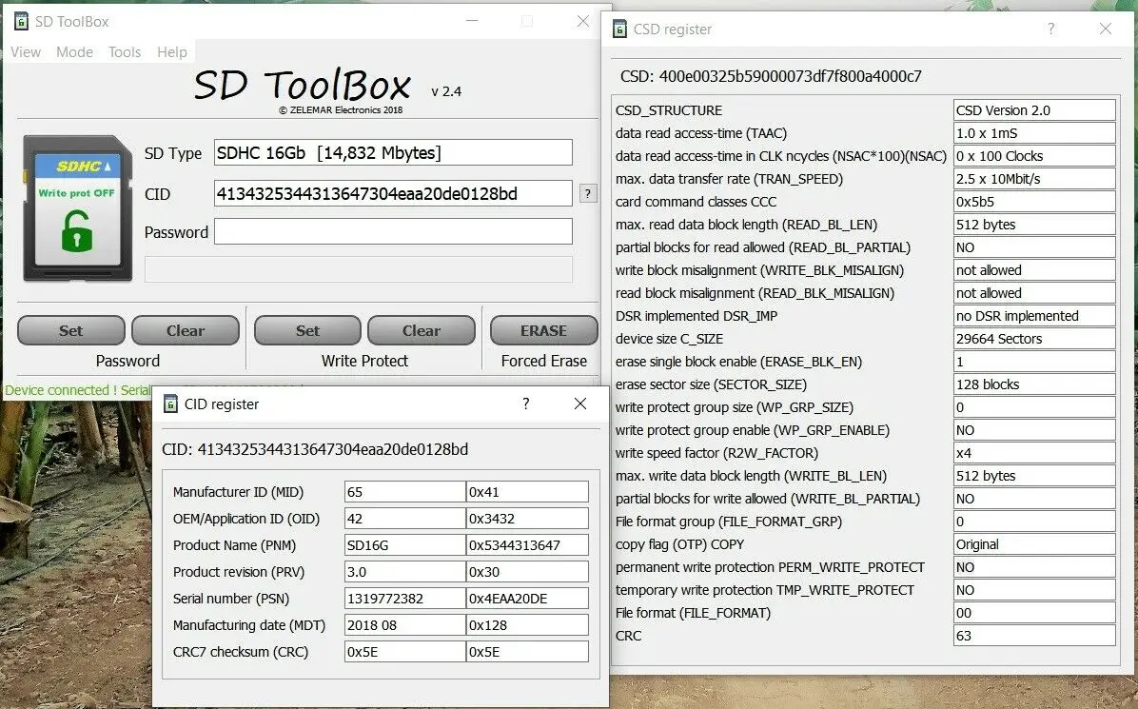This screenshot has width=1138, height=709.
Task: Click C_SIZE value 29664 Sectors
Action: coord(1034,339)
